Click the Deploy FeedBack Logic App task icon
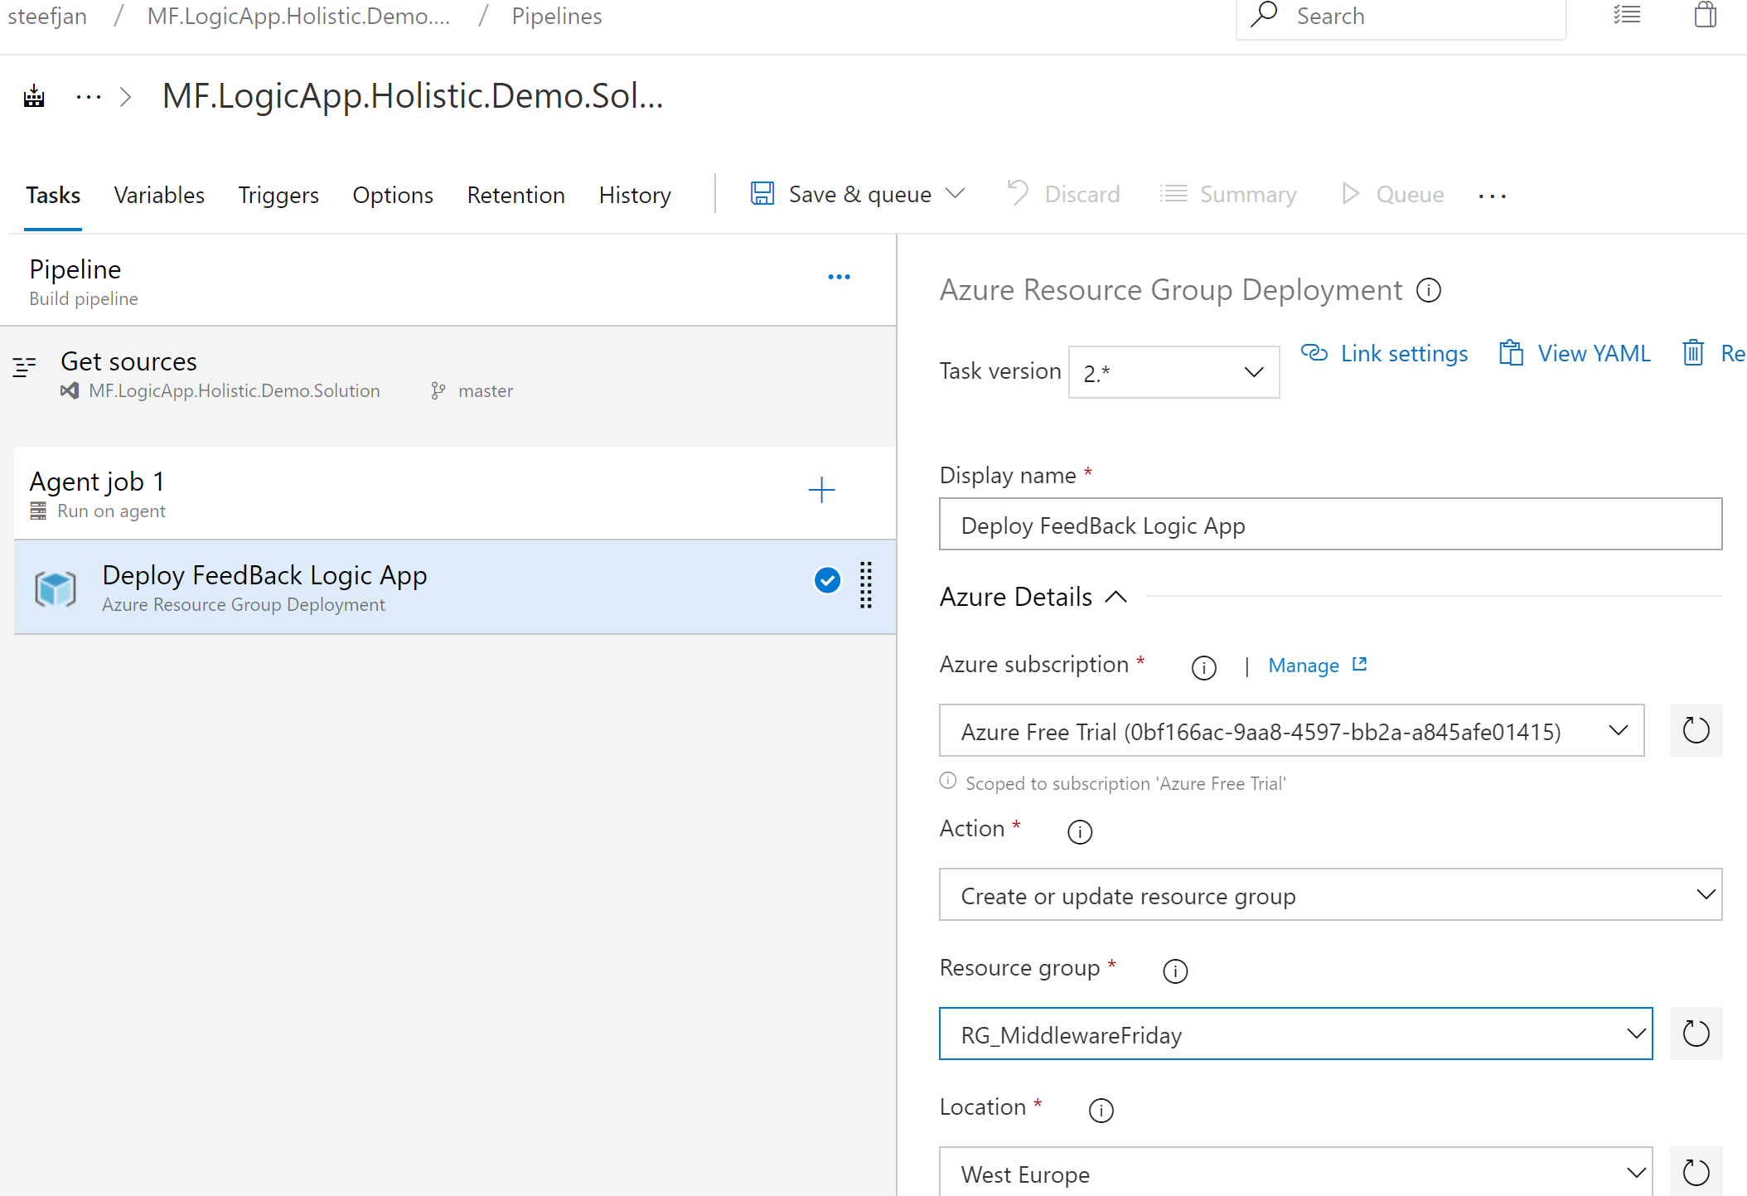The height and width of the screenshot is (1196, 1747). pos(56,588)
